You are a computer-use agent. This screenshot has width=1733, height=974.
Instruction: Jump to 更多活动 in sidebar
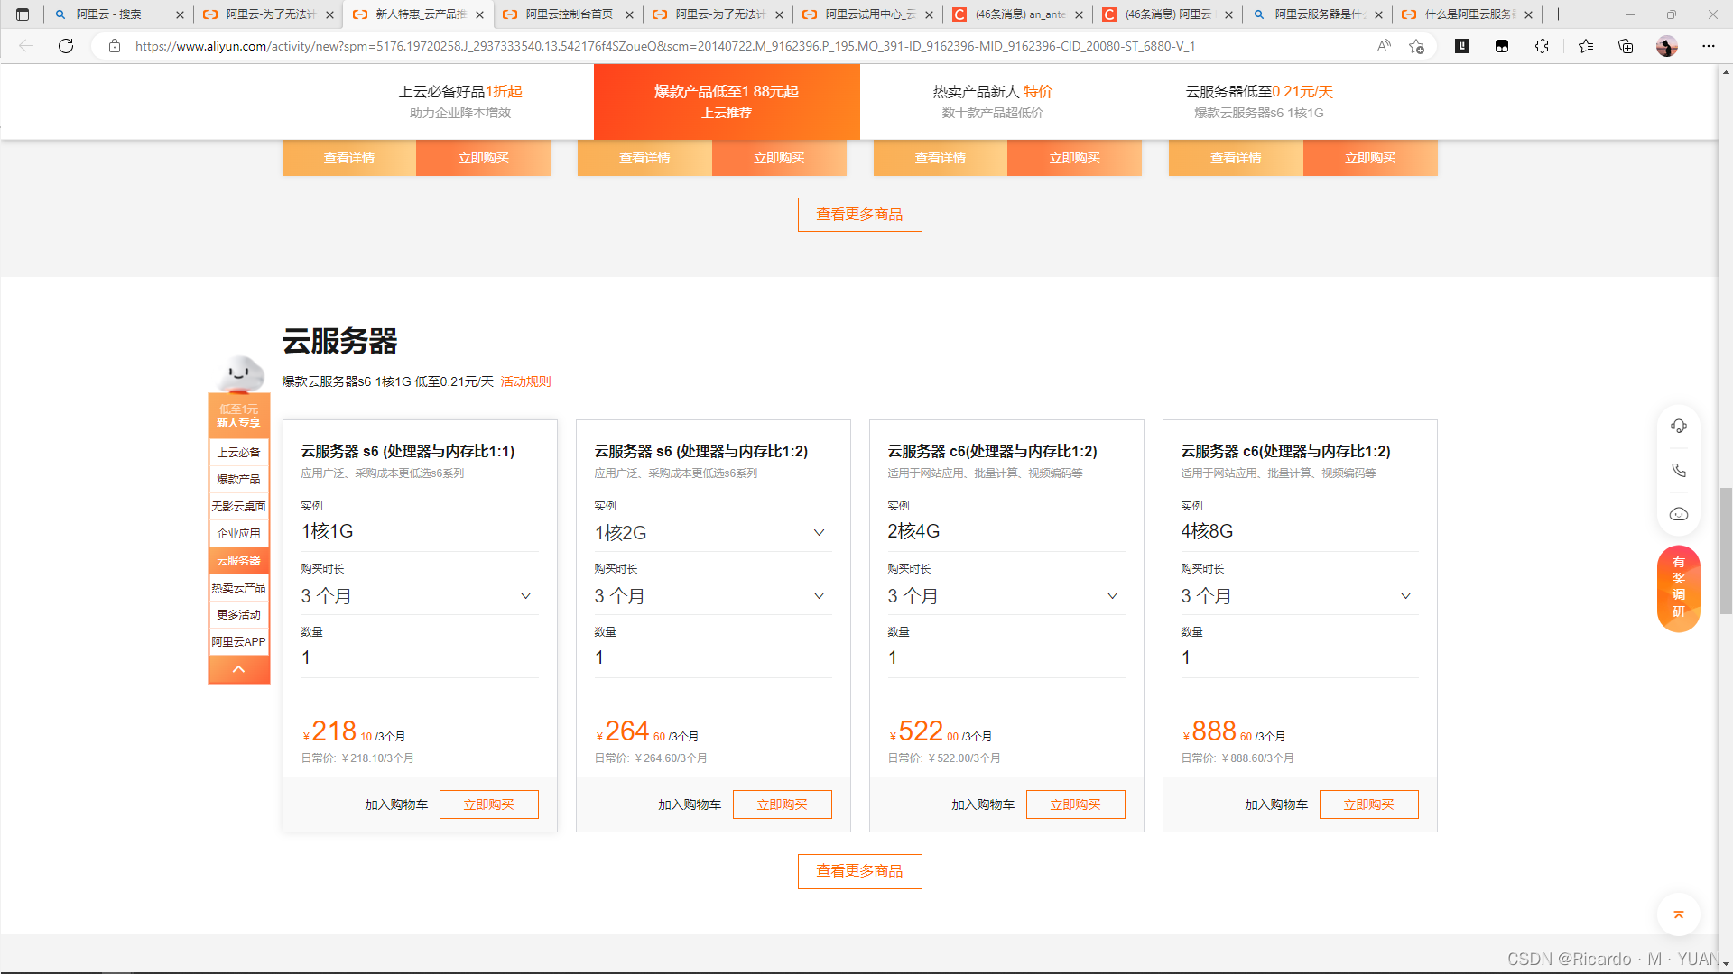point(238,615)
